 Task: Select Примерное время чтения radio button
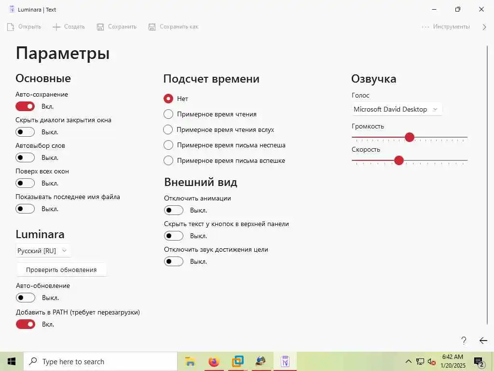pos(168,114)
